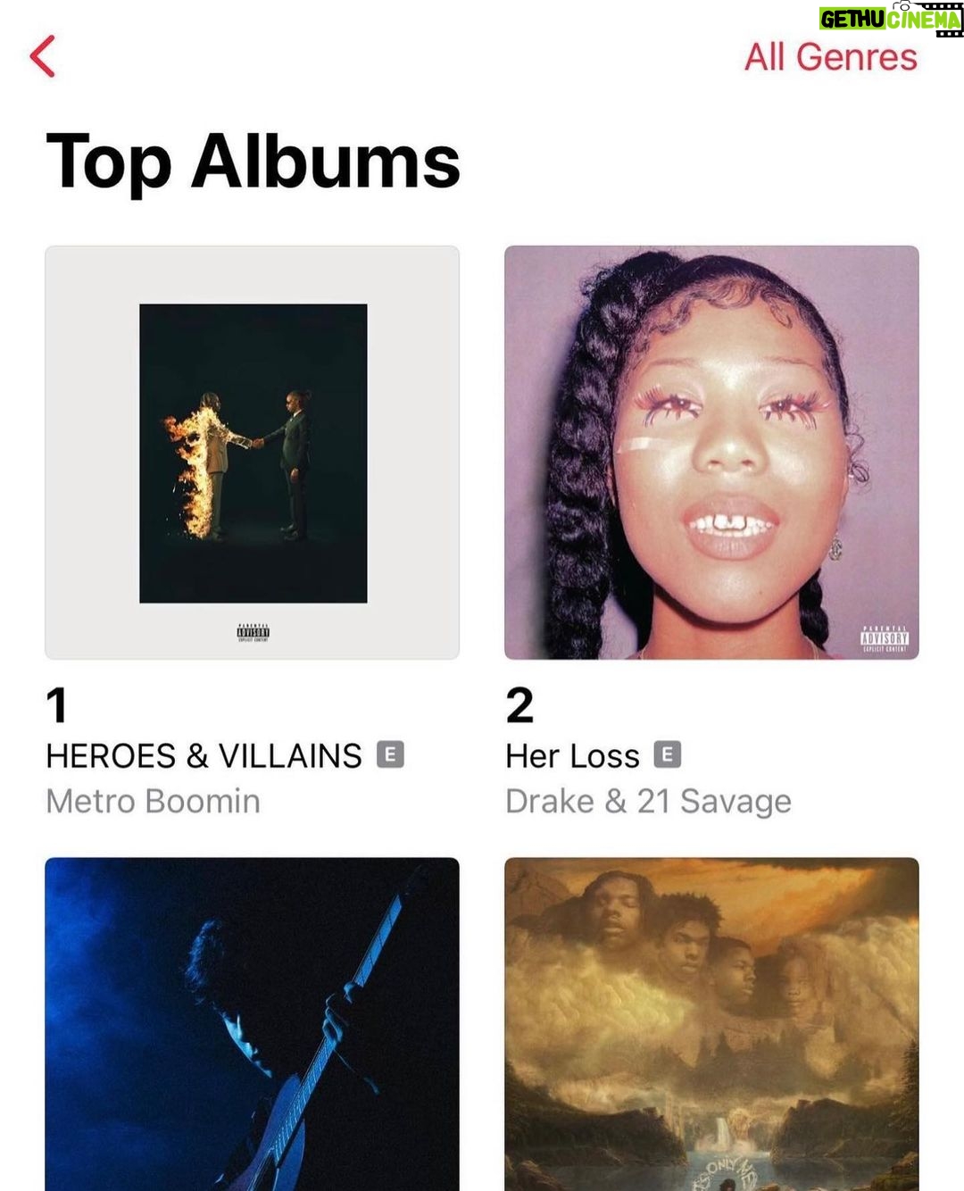This screenshot has height=1191, width=964.
Task: Open the HEROES & VILLAINS album cover
Action: (x=253, y=453)
